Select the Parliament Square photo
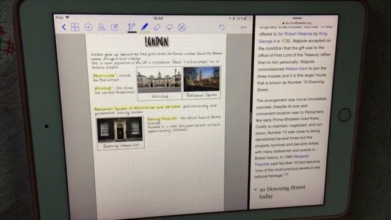 coord(202,79)
